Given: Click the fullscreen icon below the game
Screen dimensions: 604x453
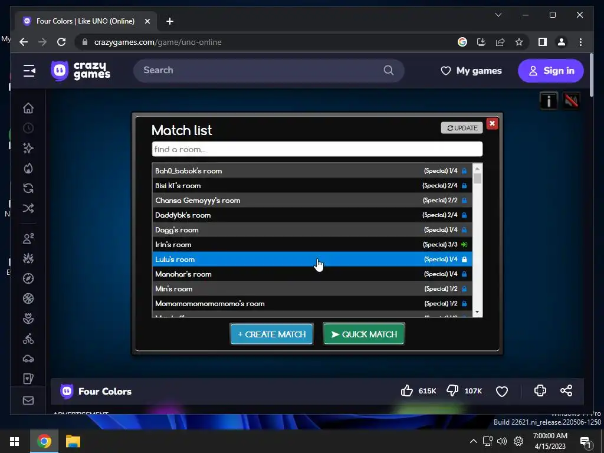Looking at the screenshot, I should (x=540, y=391).
